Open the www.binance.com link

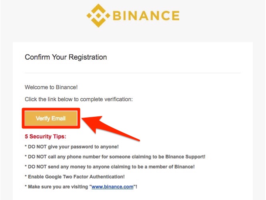click(x=112, y=187)
